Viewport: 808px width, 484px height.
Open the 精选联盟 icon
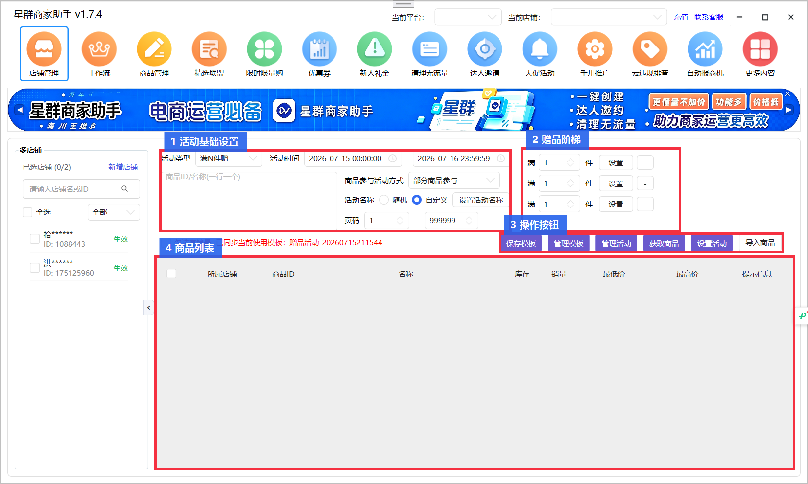click(x=209, y=49)
